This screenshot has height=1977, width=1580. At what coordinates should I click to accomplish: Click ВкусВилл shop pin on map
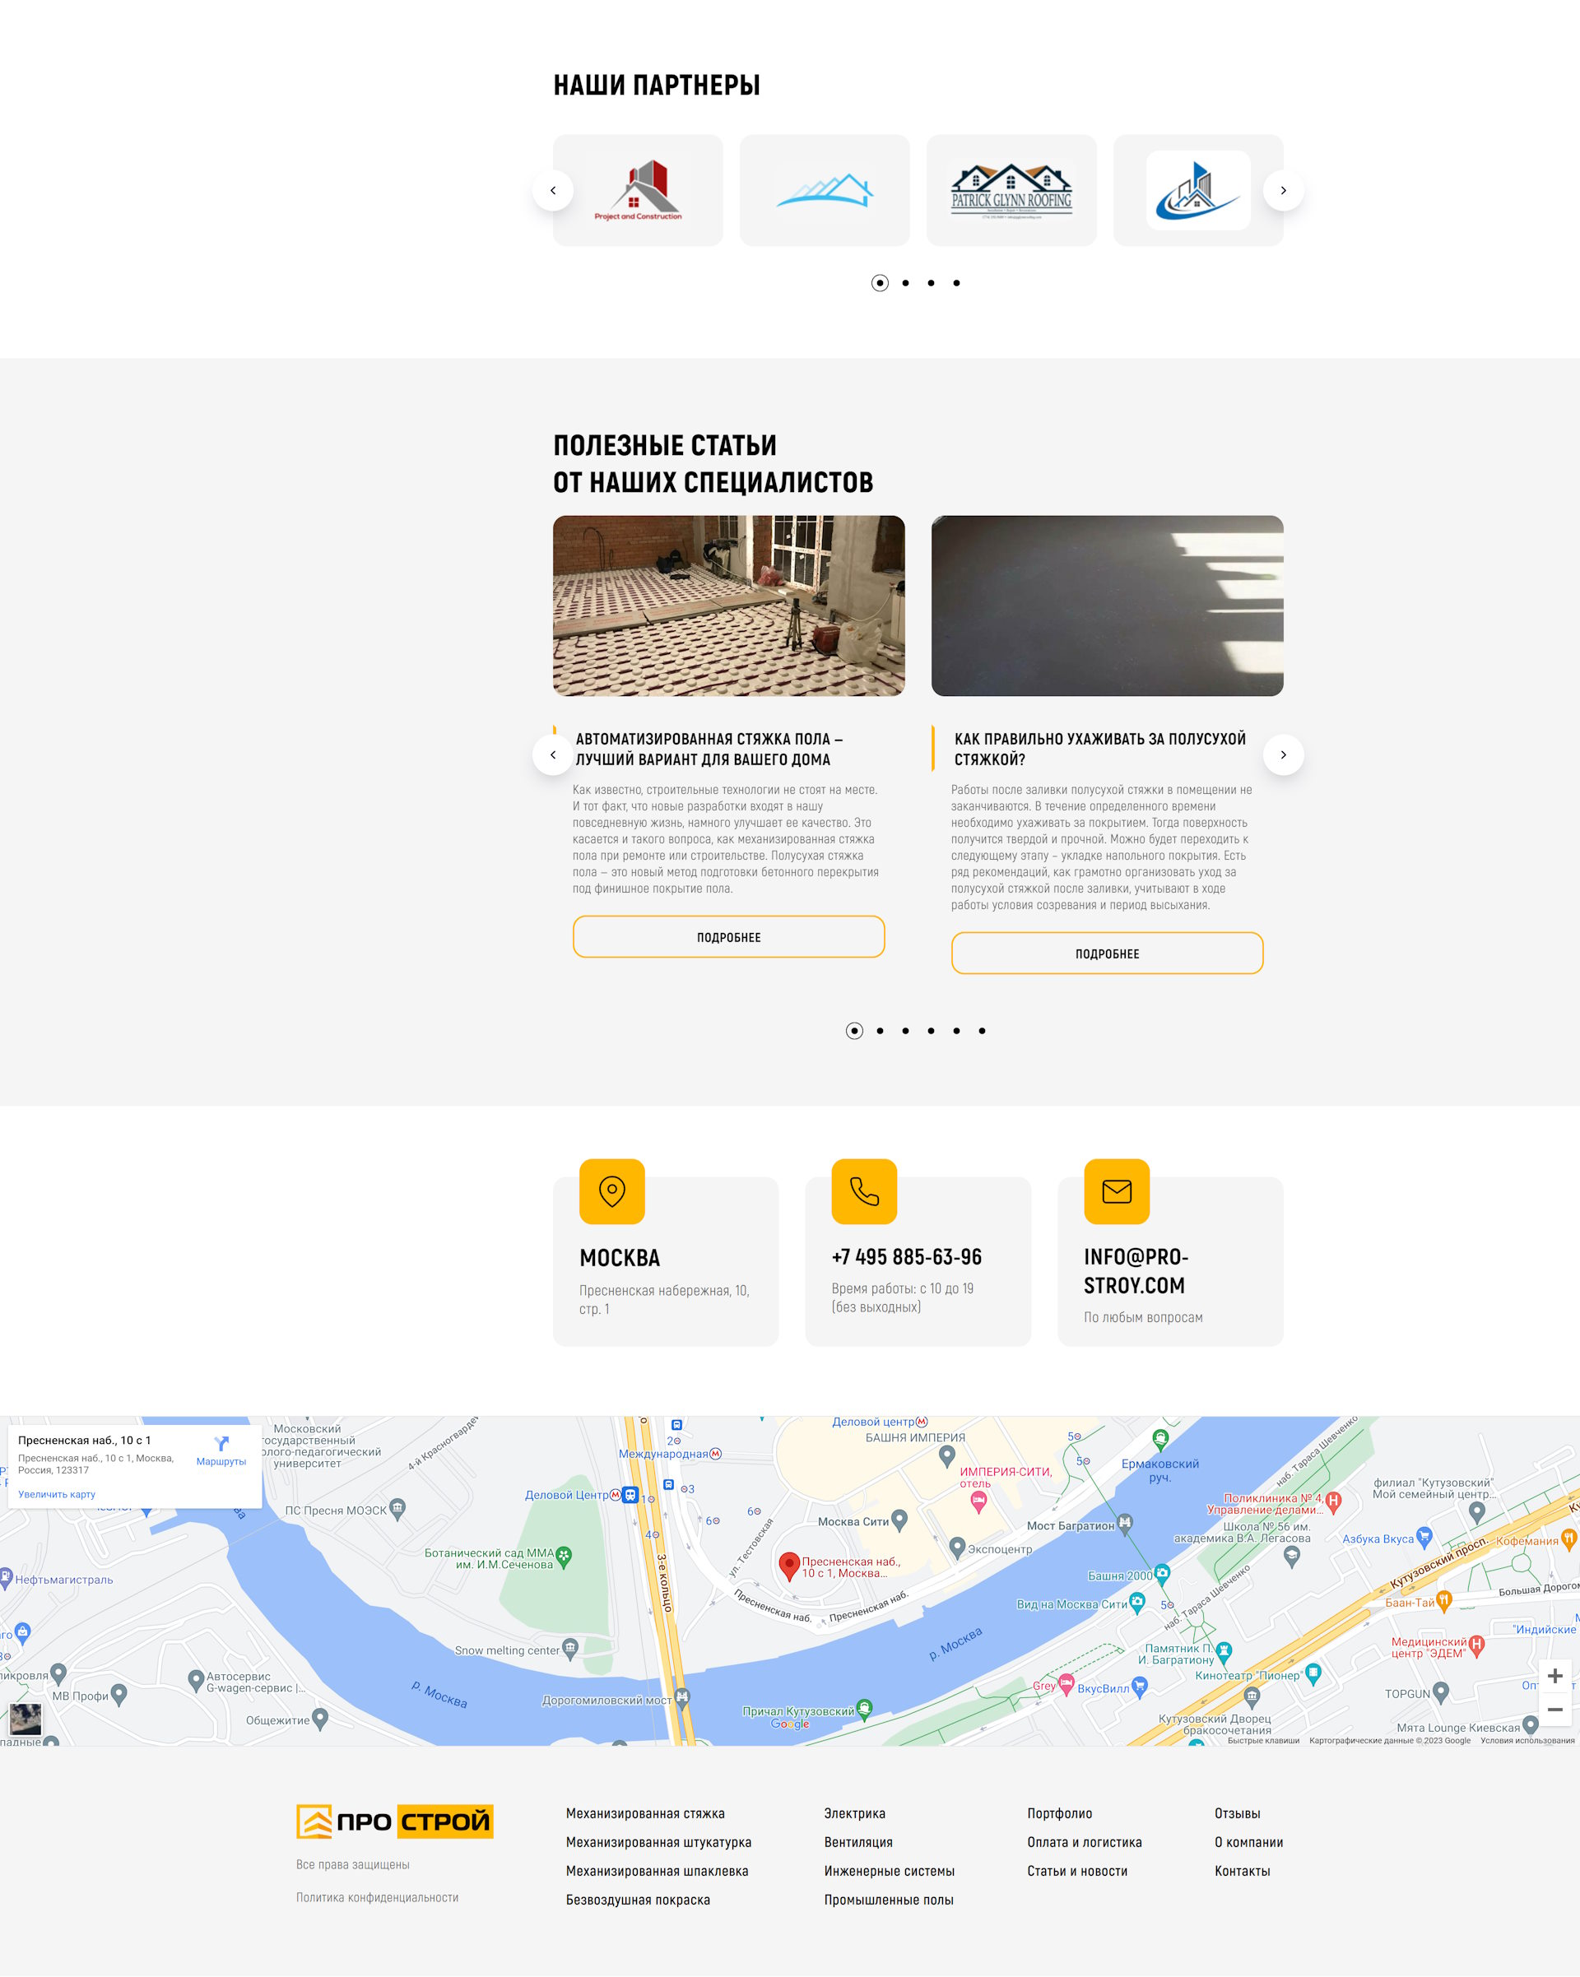point(1140,1687)
